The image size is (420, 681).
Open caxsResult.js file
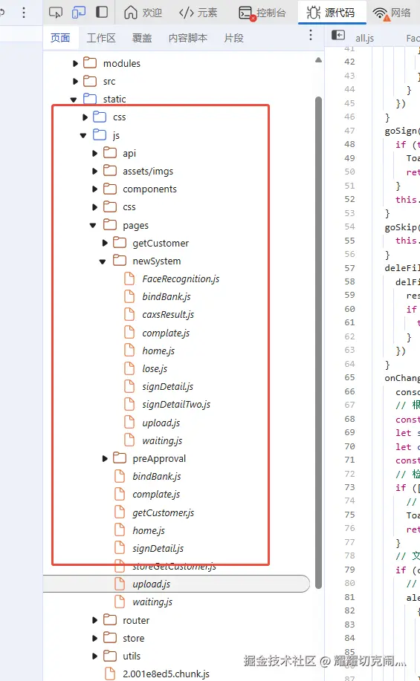pyautogui.click(x=168, y=314)
